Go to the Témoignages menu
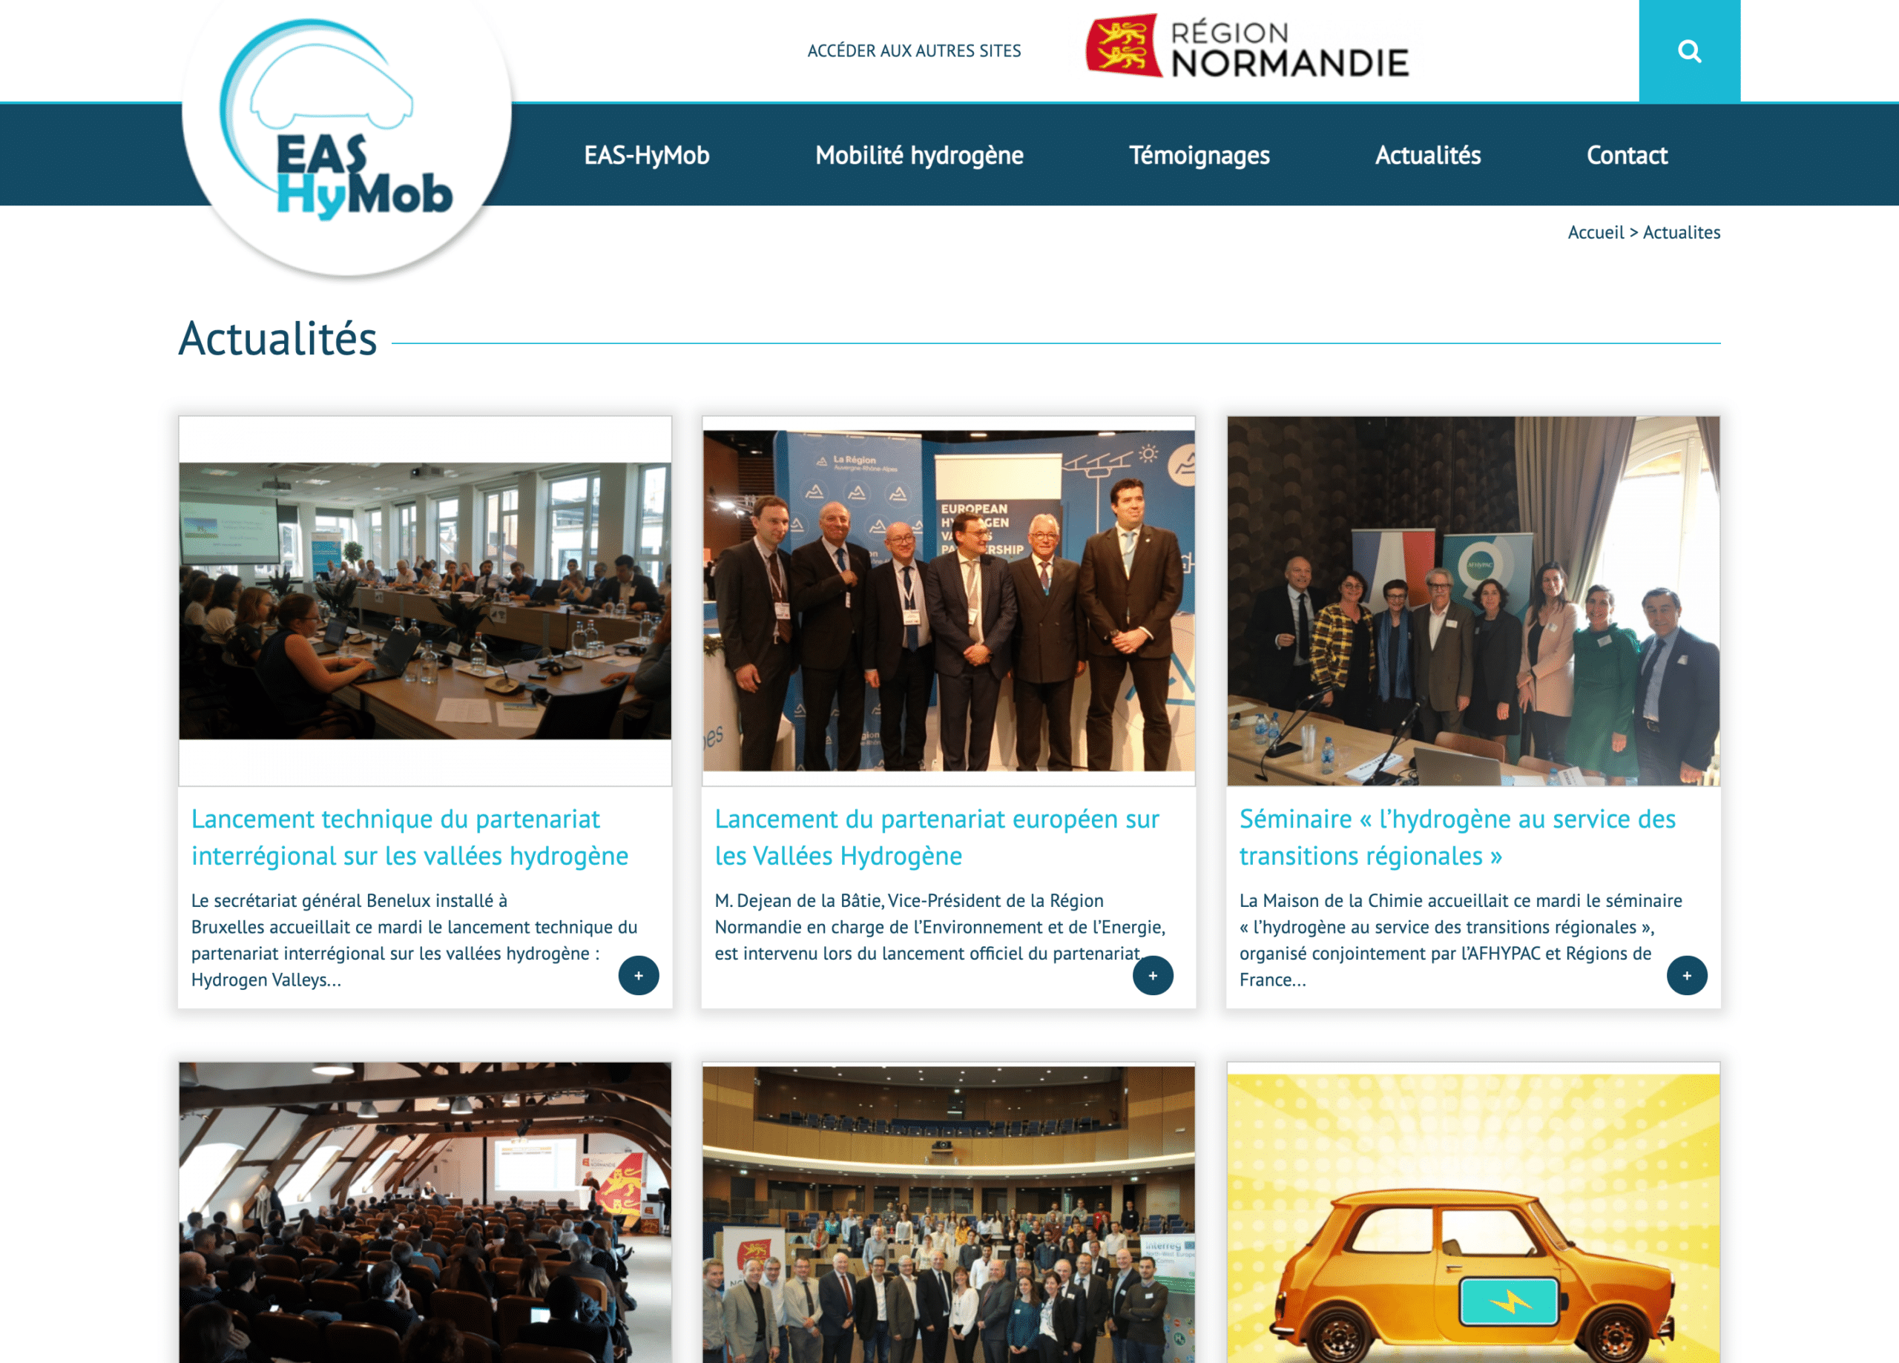 [x=1199, y=156]
